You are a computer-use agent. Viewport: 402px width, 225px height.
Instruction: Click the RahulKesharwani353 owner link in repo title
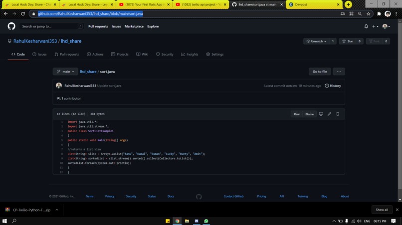point(35,41)
